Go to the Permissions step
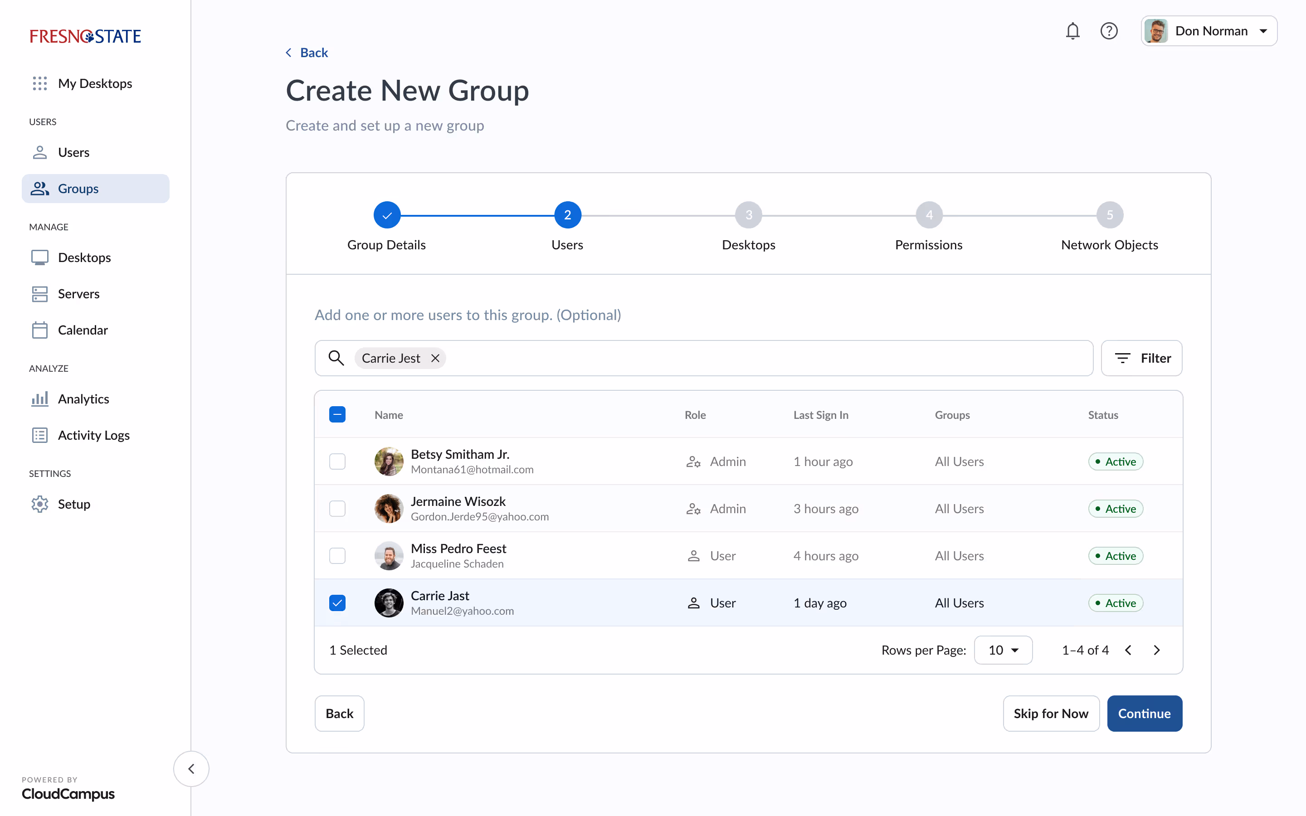1306x816 pixels. point(929,214)
